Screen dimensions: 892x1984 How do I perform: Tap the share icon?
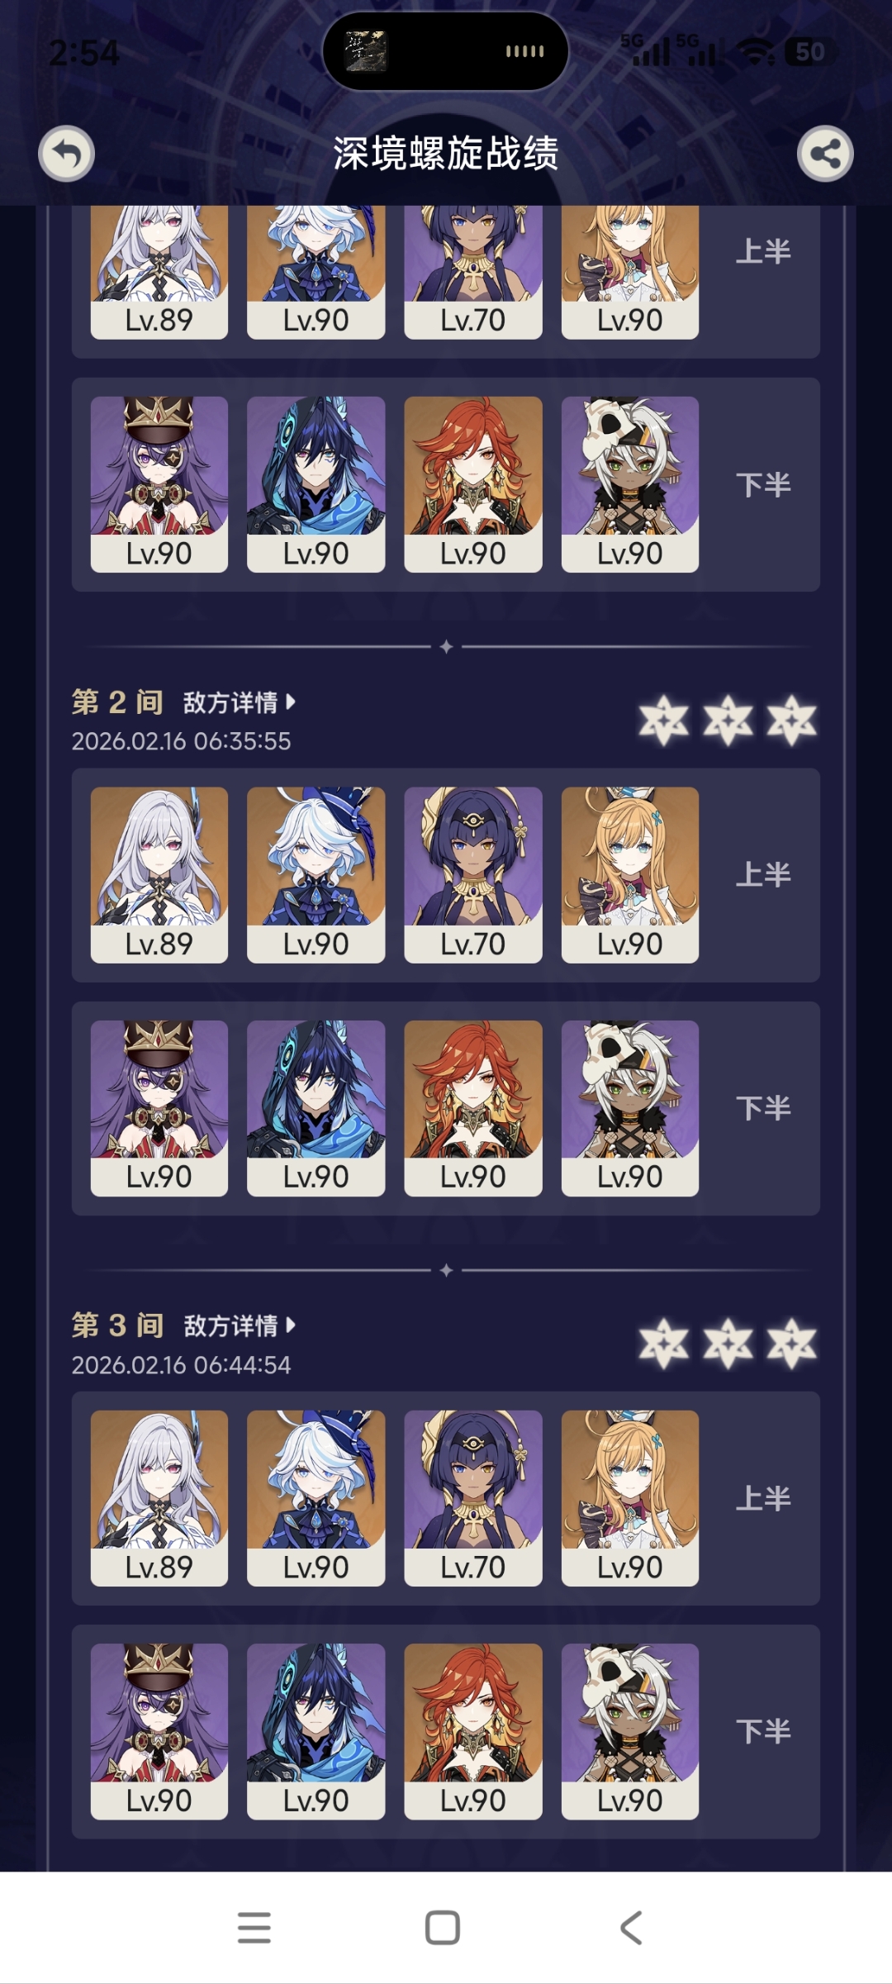tap(825, 154)
